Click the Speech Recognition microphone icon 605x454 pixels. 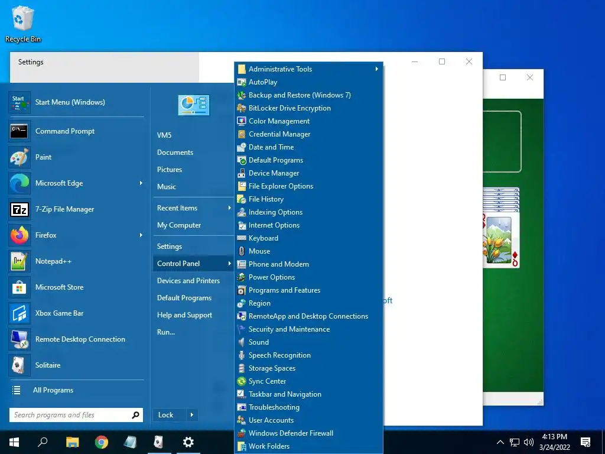click(242, 355)
